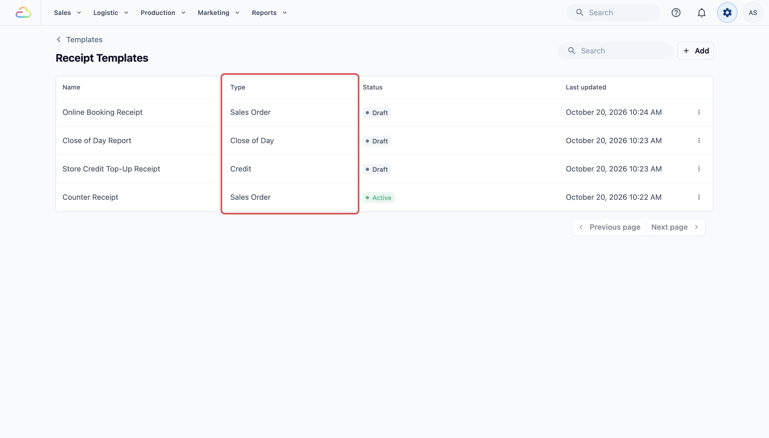Image resolution: width=769 pixels, height=438 pixels.
Task: Click the back chevron beside Templates
Action: click(x=59, y=40)
